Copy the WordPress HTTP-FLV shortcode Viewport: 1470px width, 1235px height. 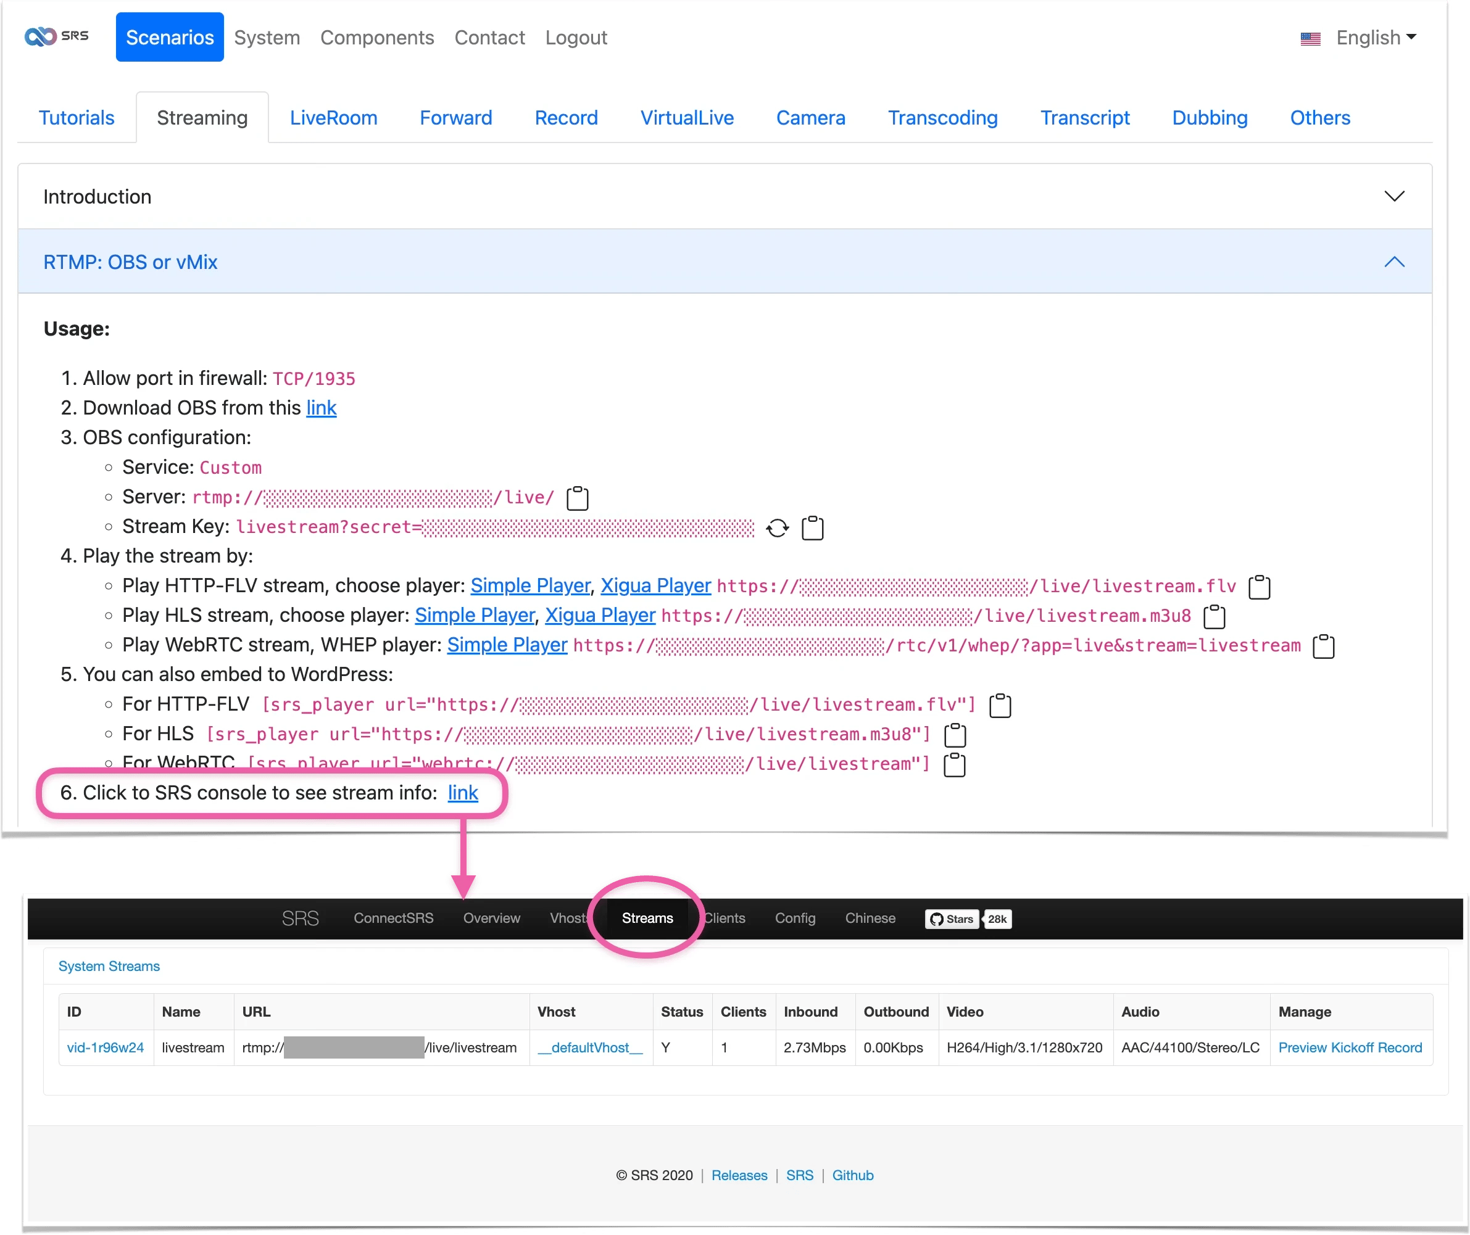(x=999, y=706)
